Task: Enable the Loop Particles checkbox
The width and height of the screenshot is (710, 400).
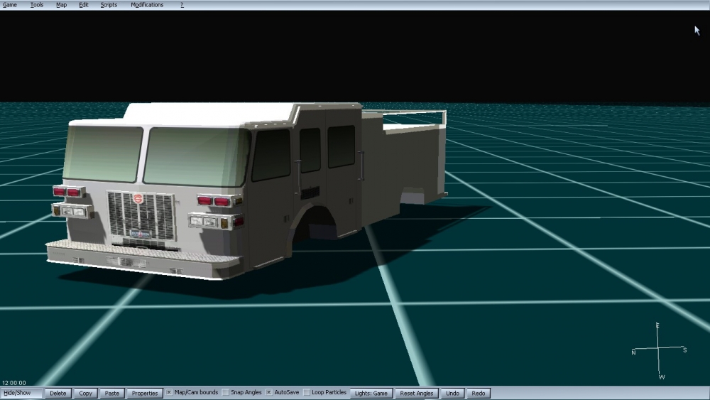Action: click(307, 393)
